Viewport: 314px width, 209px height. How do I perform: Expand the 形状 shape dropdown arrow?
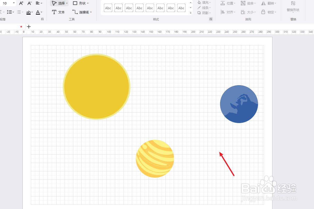point(88,3)
